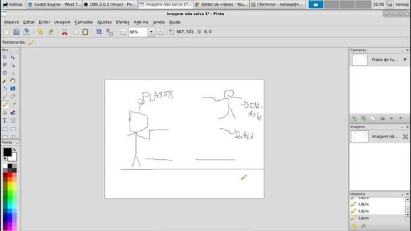411x231 pixels.
Task: Select the Color Picker tool
Action: point(13,105)
